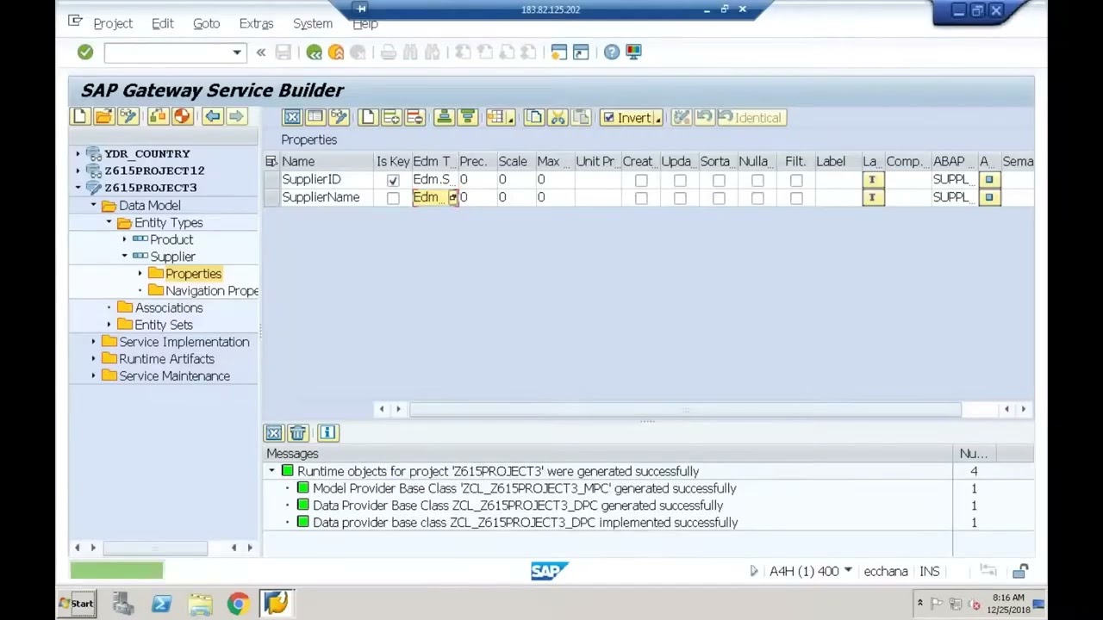This screenshot has width=1103, height=620.
Task: Open the blue Help question-mark icon
Action: point(612,53)
